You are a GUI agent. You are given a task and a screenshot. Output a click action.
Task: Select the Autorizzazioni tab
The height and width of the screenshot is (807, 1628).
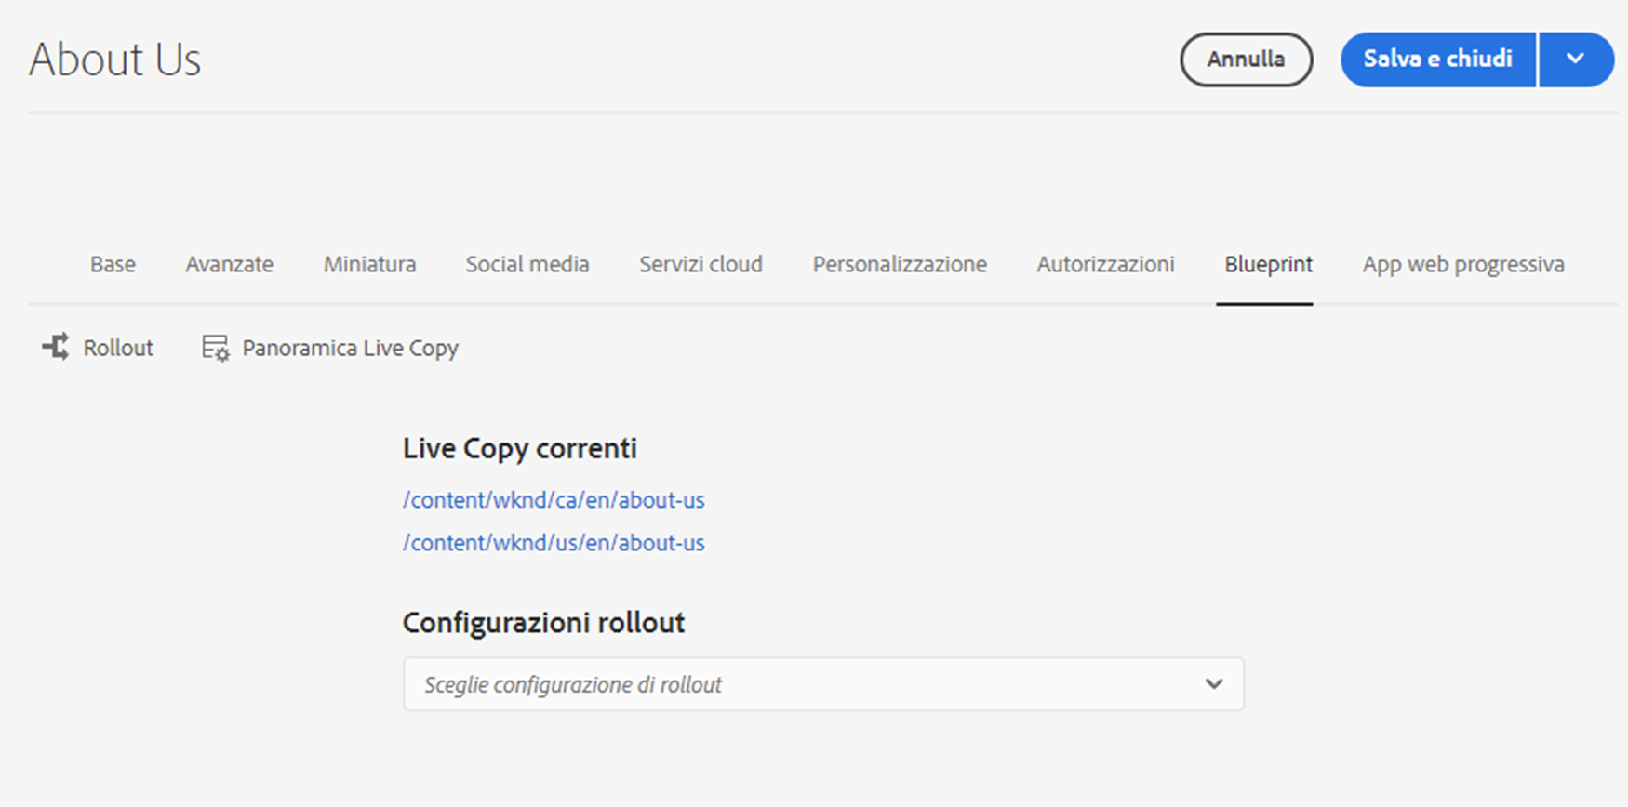point(1105,265)
